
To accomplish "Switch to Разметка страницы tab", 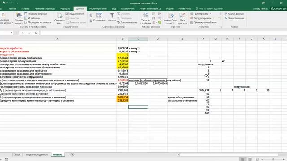I will pyautogui.click(x=44, y=9).
